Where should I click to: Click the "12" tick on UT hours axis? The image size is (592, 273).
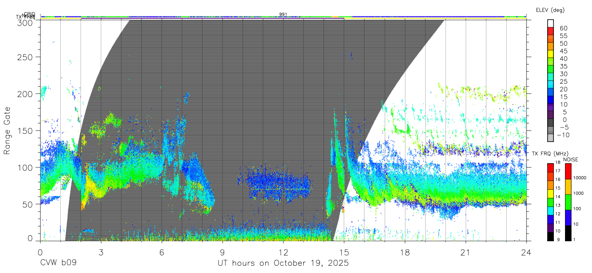tap(283, 252)
